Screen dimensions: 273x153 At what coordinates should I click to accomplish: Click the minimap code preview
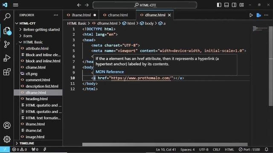pos(260,29)
